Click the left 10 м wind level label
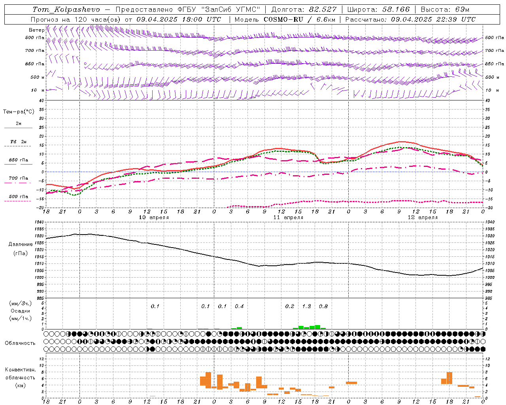 pyautogui.click(x=38, y=90)
